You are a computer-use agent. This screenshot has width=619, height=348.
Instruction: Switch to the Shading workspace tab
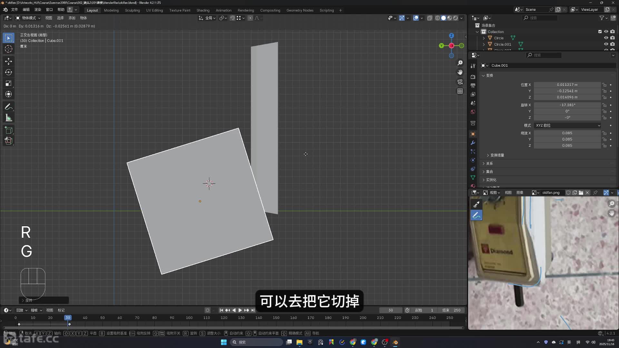pos(203,10)
